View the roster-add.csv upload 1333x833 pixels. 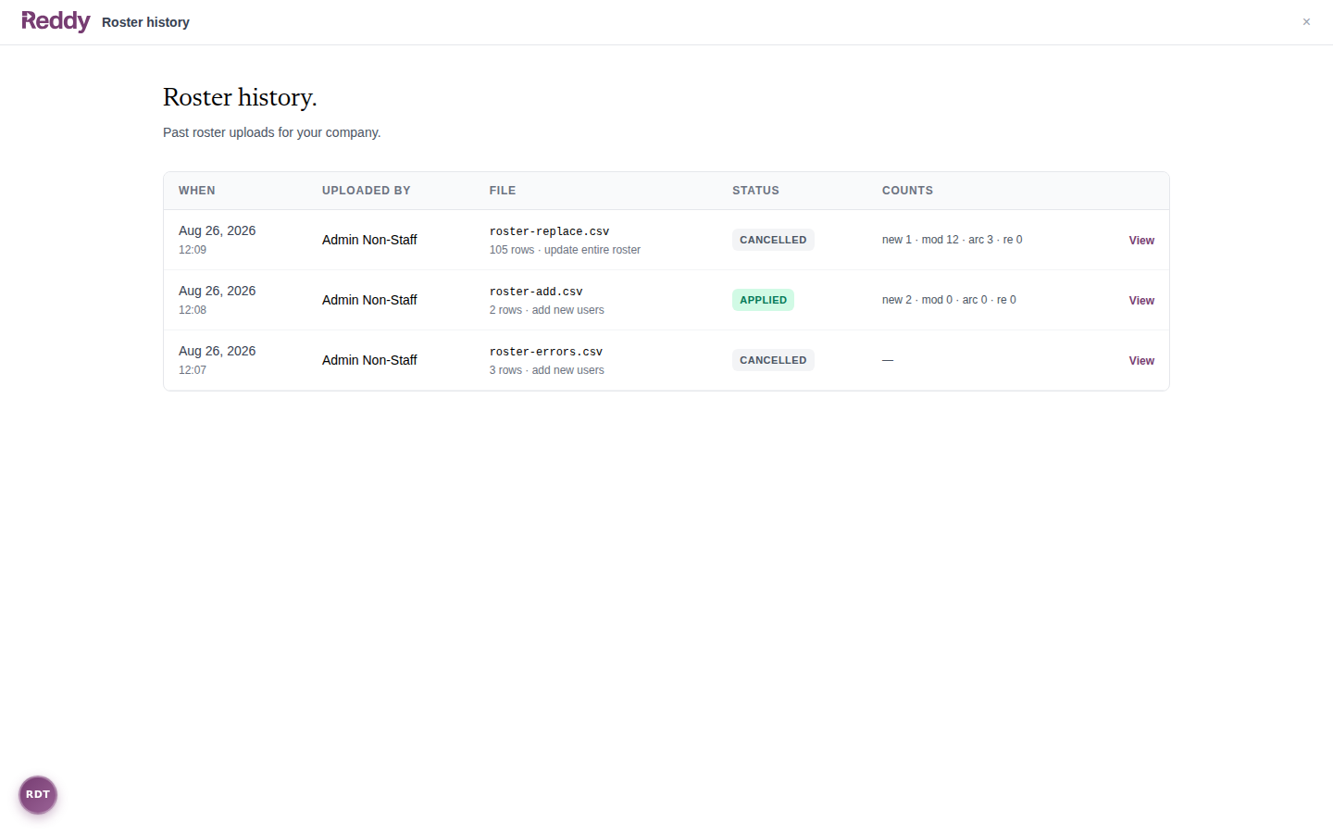coord(1141,301)
